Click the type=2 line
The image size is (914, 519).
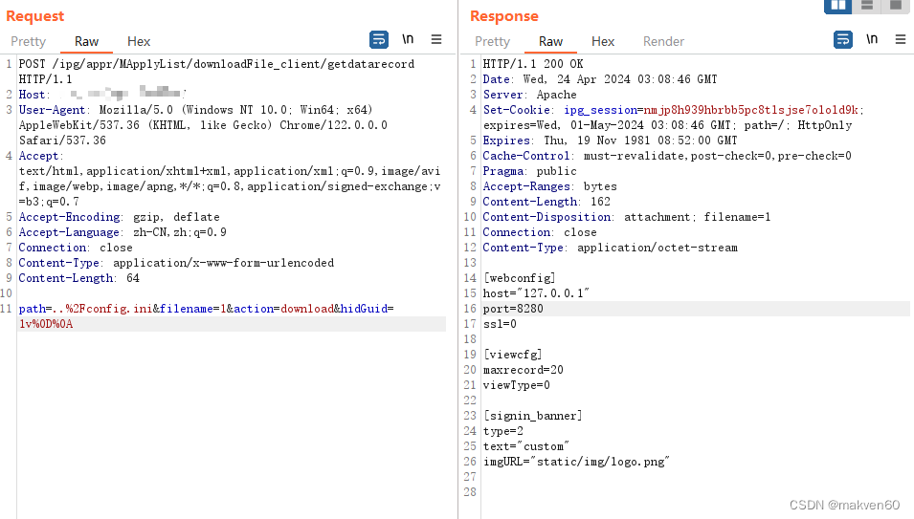pos(503,431)
